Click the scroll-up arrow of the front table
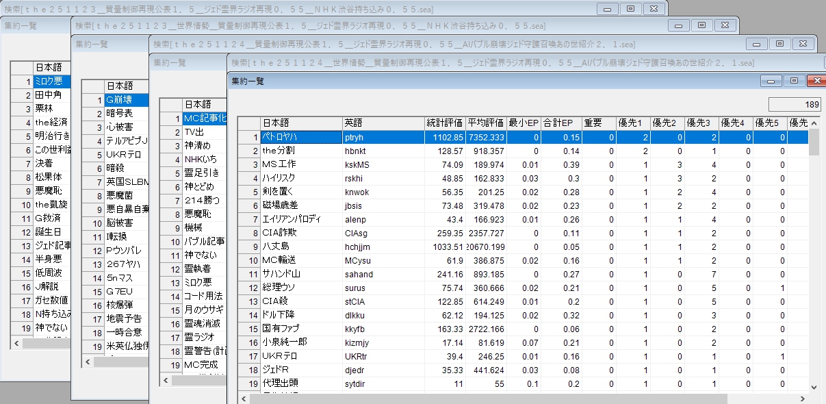Image resolution: width=826 pixels, height=404 pixels. pyautogui.click(x=814, y=123)
